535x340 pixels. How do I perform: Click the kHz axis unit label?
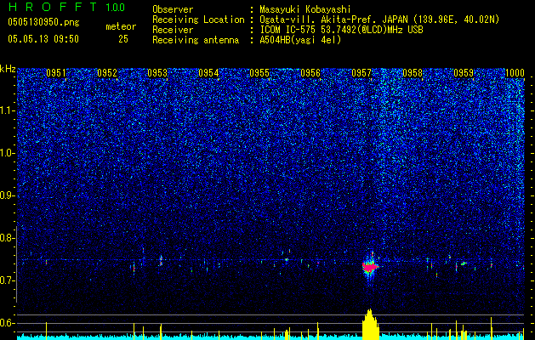pyautogui.click(x=8, y=69)
